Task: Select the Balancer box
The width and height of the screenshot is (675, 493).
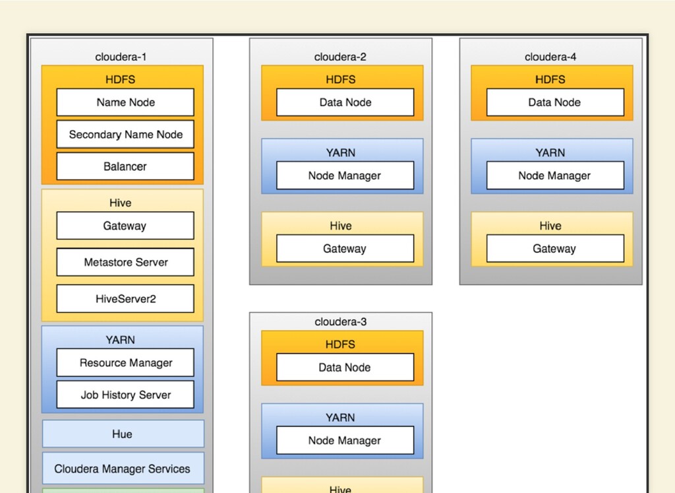Action: point(125,166)
